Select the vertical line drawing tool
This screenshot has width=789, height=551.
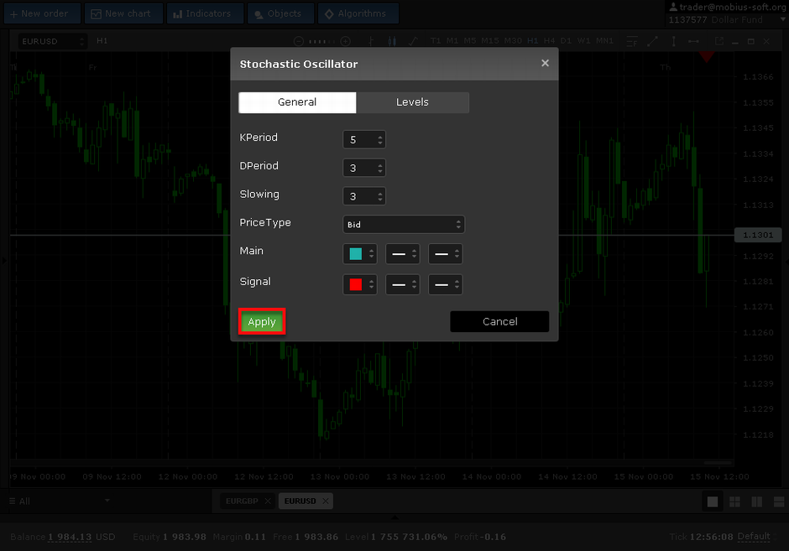coord(673,41)
